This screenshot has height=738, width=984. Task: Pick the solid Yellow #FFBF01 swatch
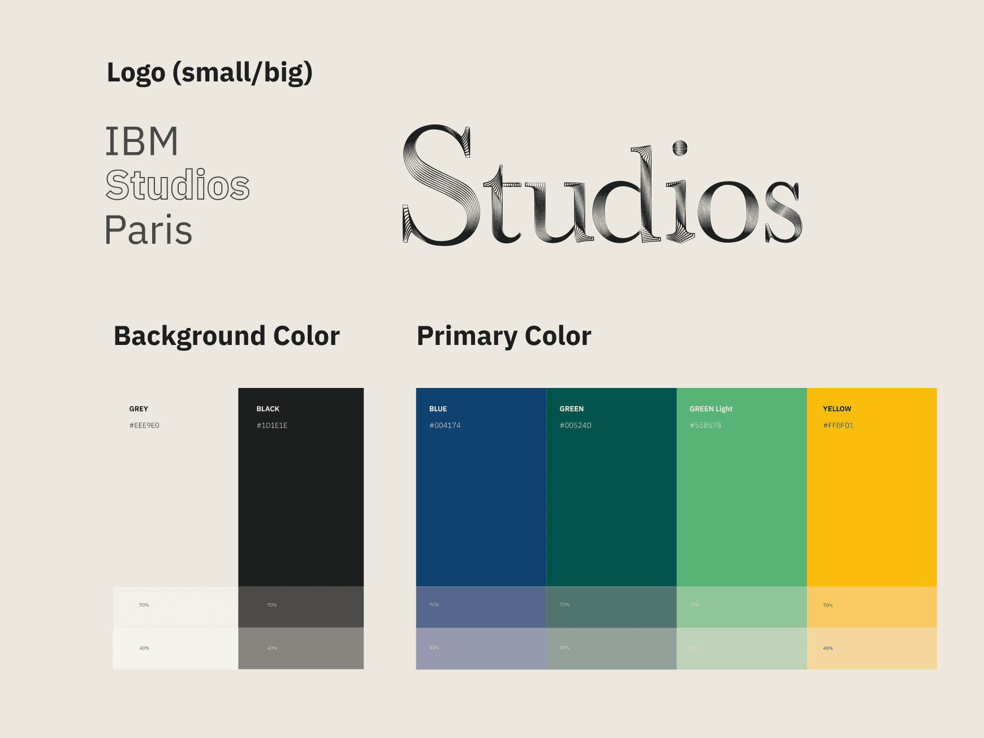pyautogui.click(x=871, y=487)
